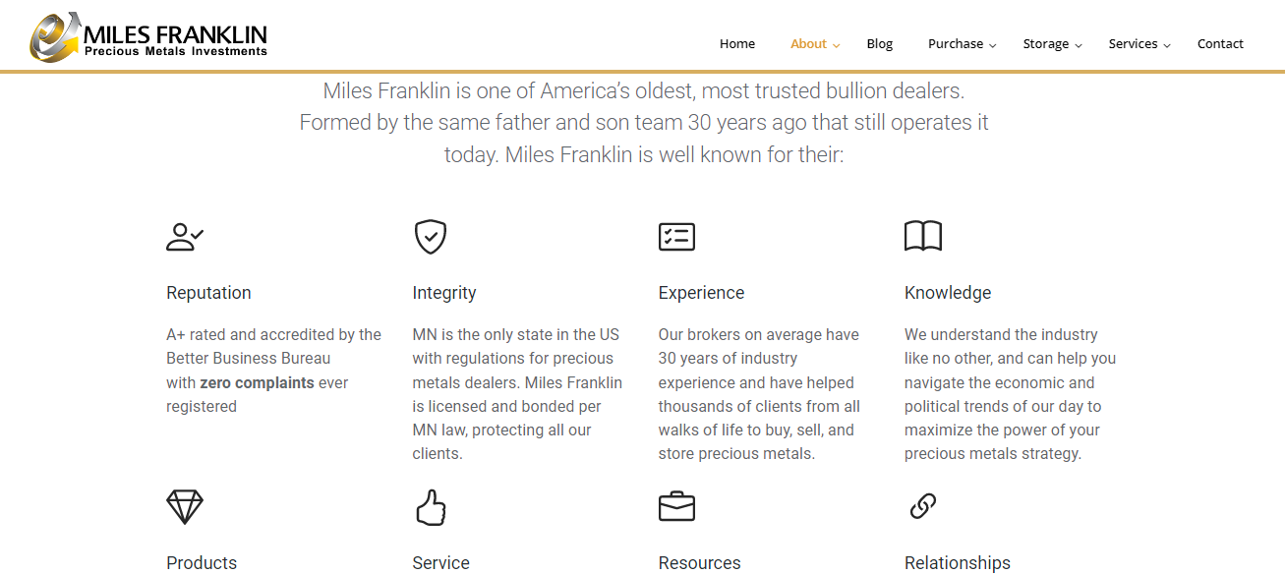The height and width of the screenshot is (574, 1285).
Task: Click the Reputation person-check icon
Action: click(185, 237)
